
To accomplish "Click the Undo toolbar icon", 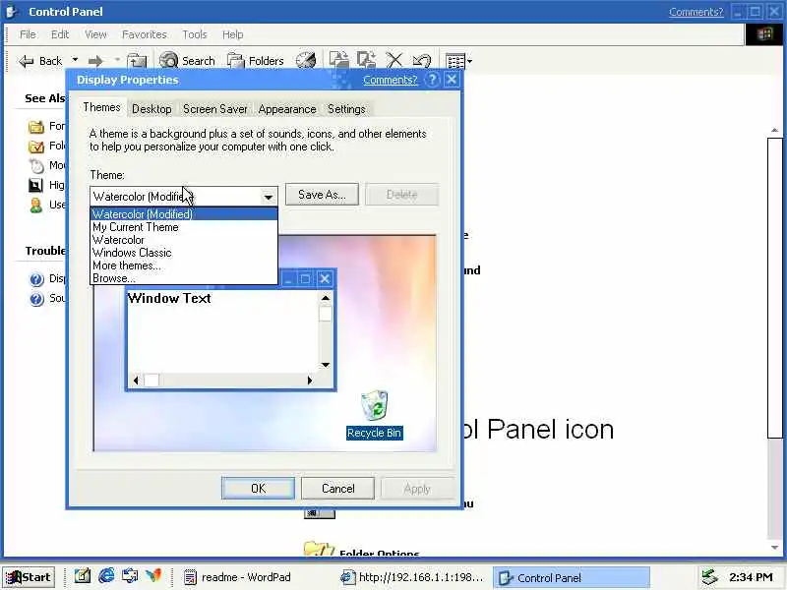I will pos(422,61).
